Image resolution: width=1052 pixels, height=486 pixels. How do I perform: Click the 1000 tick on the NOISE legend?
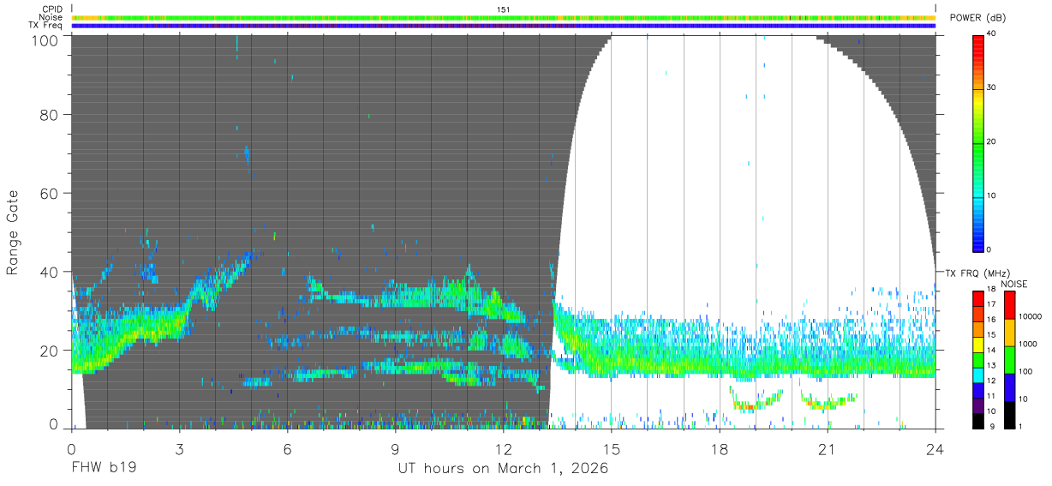tap(1027, 344)
